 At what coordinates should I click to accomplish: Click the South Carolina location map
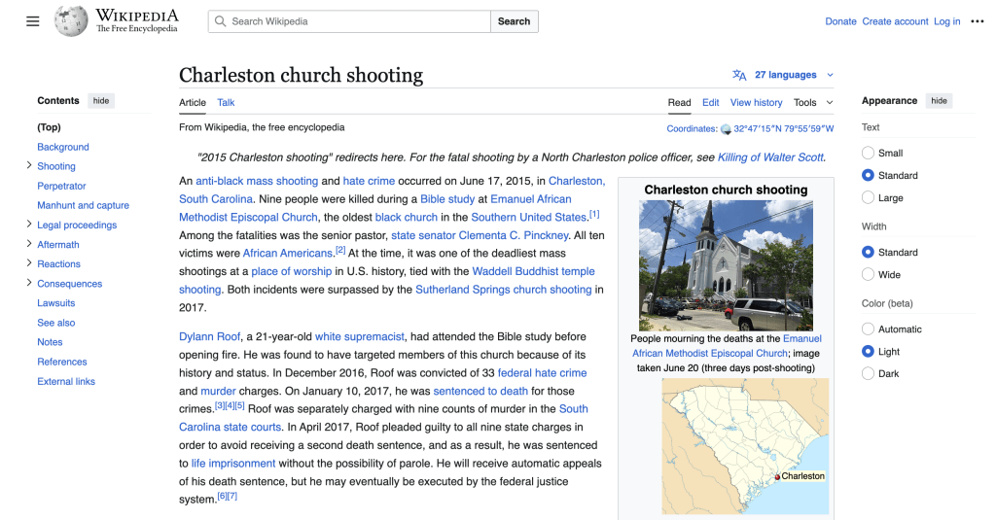tap(745, 446)
